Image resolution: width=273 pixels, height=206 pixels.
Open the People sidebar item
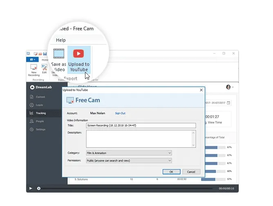point(37,121)
